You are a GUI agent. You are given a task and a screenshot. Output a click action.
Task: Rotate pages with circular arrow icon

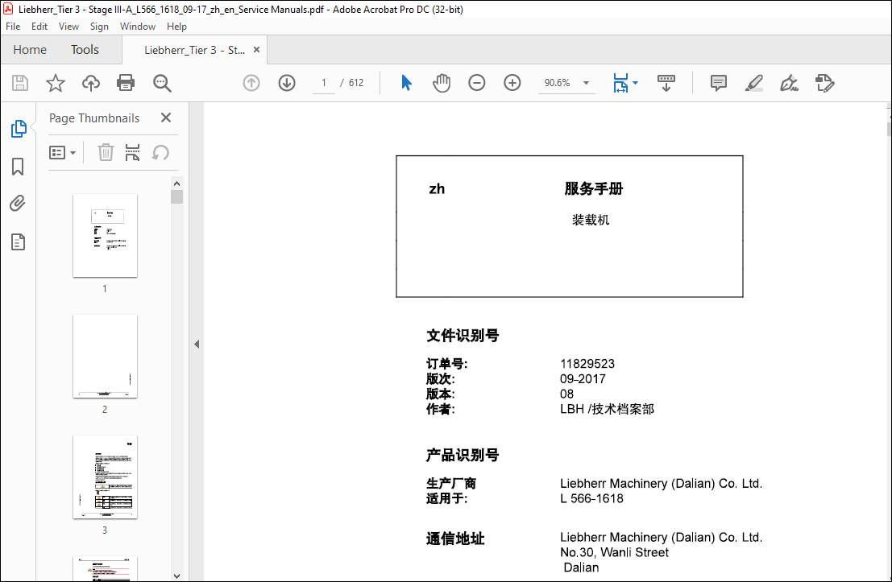160,152
